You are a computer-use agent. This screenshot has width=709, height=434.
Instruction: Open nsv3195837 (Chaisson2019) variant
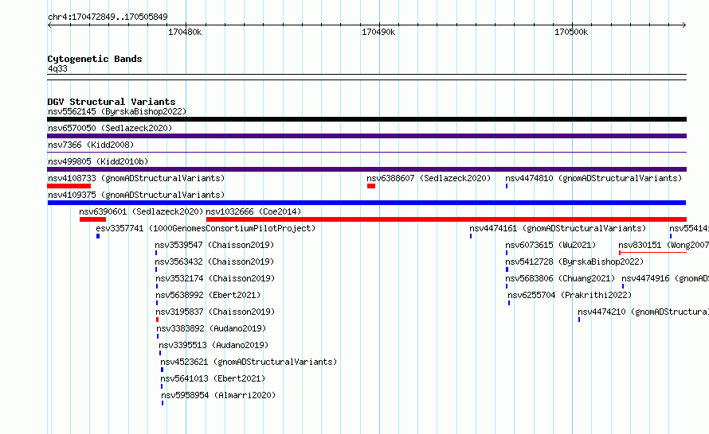(x=215, y=312)
